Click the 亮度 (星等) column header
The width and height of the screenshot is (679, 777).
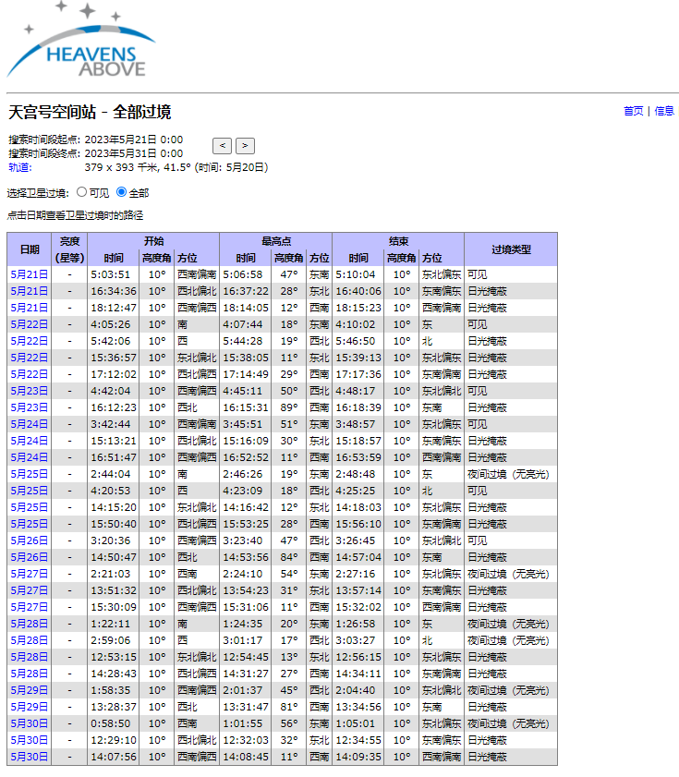click(x=69, y=249)
